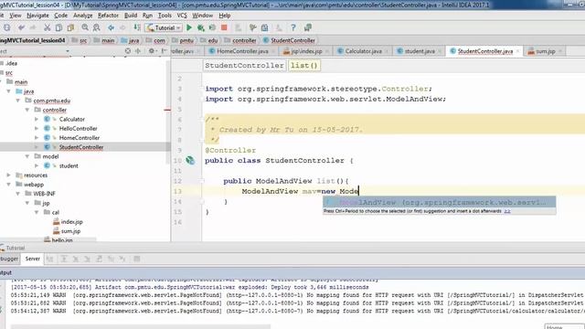Collapse the java folder in tree
This screenshot has width=585, height=329.
pos(8,91)
